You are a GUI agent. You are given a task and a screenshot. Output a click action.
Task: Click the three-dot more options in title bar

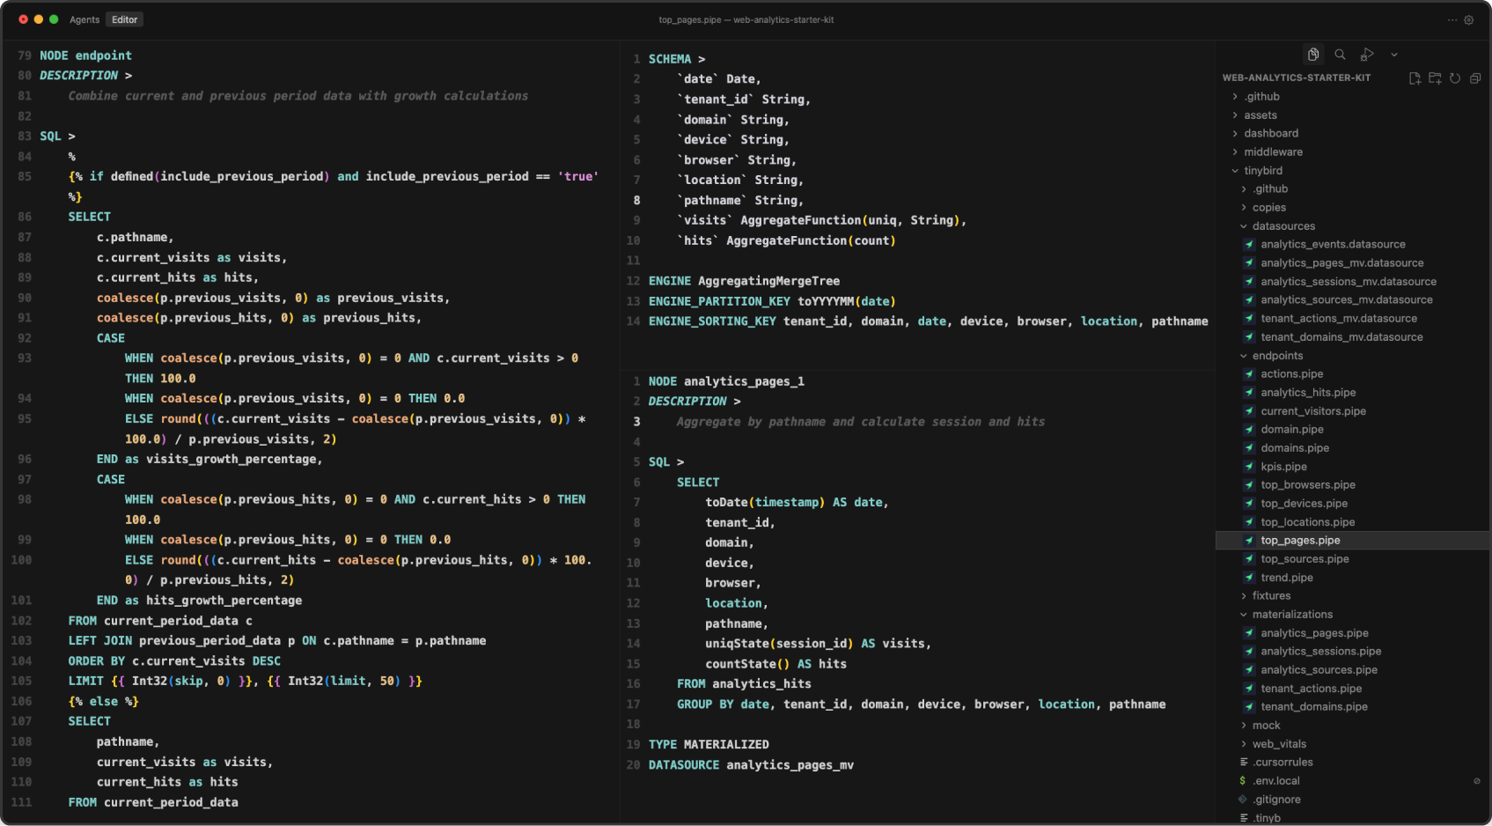click(x=1452, y=20)
